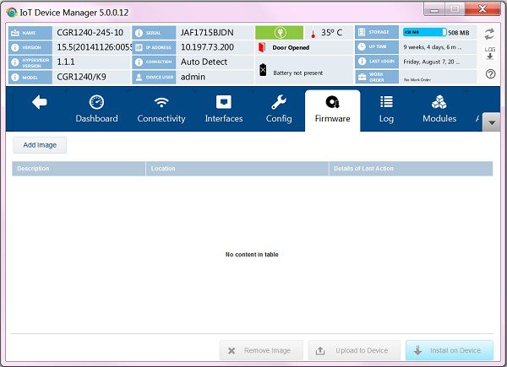
Task: Click the hypervisor version 1.1.1 value
Action: point(66,62)
